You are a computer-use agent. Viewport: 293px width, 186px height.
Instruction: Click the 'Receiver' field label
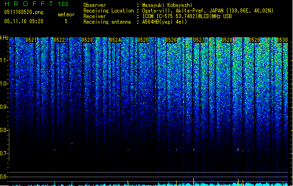tap(95, 16)
